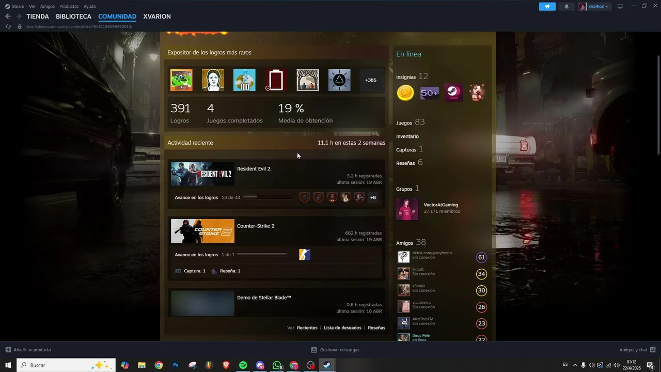This screenshot has height=372, width=661.
Task: Click the page vertical scrollbar
Action: pos(658,105)
